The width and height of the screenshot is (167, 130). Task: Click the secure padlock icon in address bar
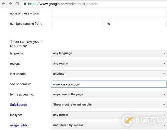(25, 4)
